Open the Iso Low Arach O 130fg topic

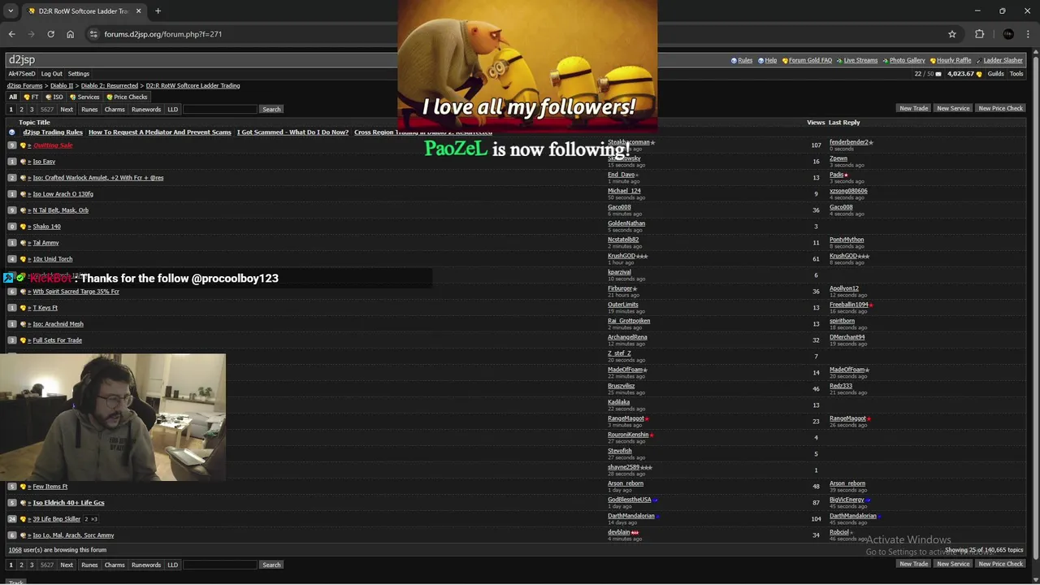pyautogui.click(x=63, y=194)
